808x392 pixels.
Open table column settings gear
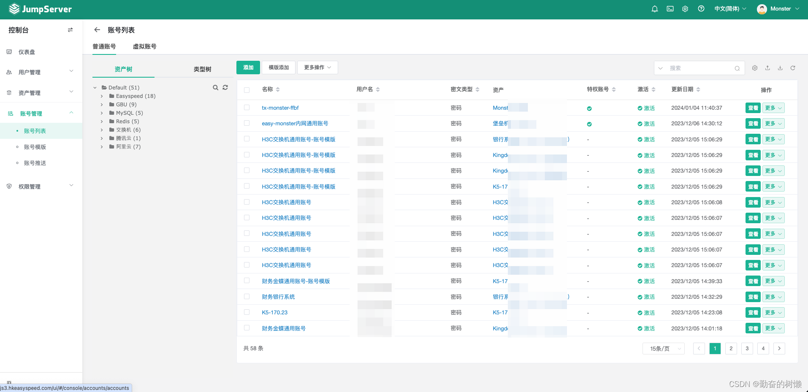pyautogui.click(x=755, y=68)
